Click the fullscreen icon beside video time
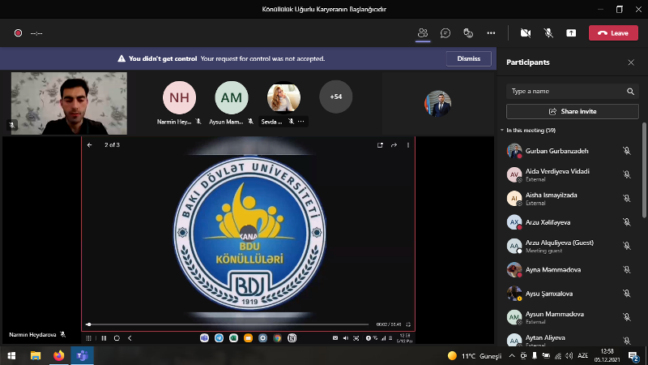This screenshot has width=648, height=365. [x=408, y=324]
